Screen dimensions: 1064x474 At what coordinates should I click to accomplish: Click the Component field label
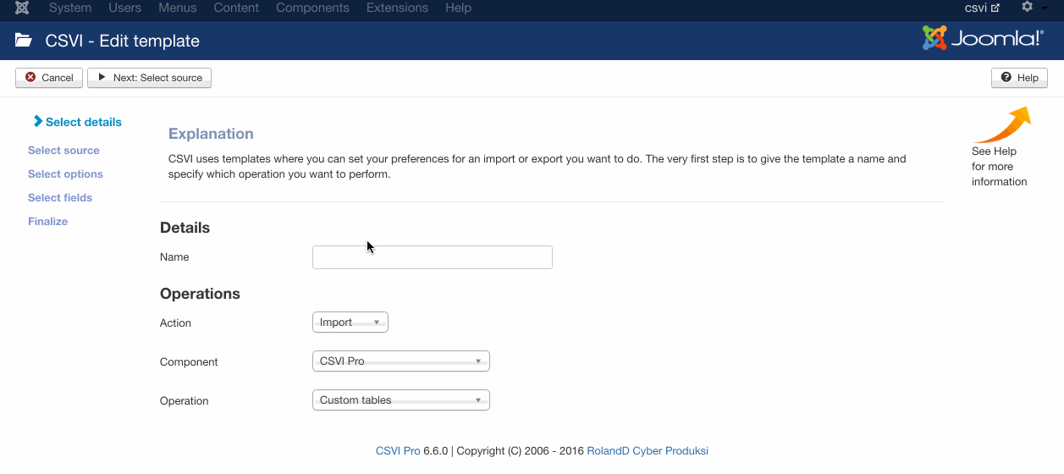tap(189, 362)
